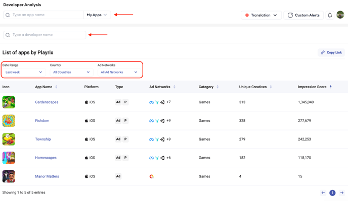Click the P type badge in Fishdom row
The height and width of the screenshot is (201, 348).
coord(125,120)
